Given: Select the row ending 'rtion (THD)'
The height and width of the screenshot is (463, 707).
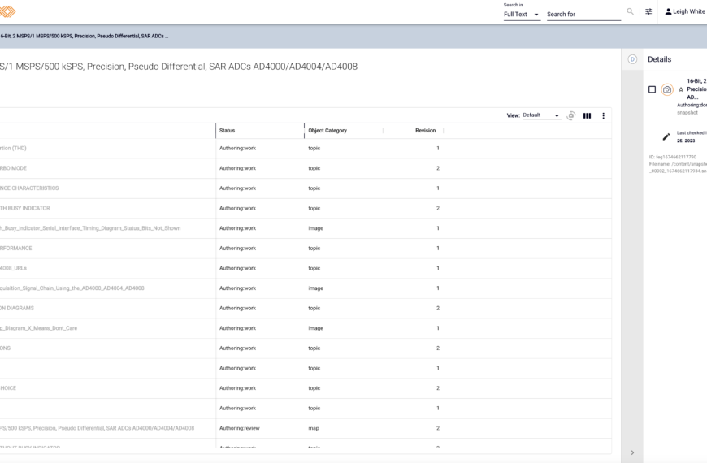Looking at the screenshot, I should click(306, 149).
